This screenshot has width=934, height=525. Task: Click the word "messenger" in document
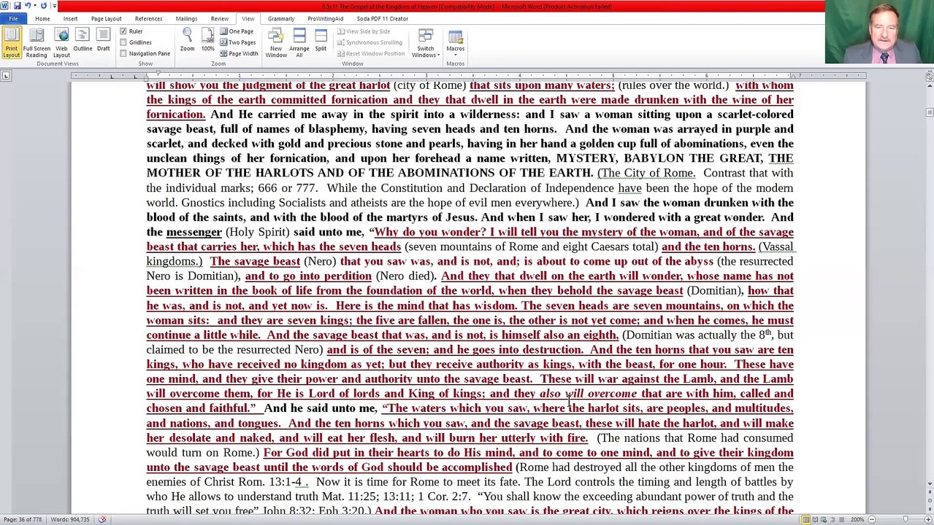194,232
